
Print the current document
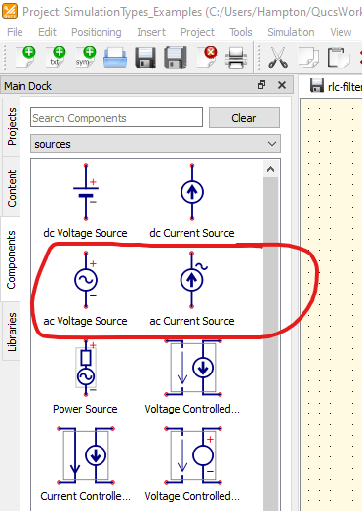coord(236,58)
